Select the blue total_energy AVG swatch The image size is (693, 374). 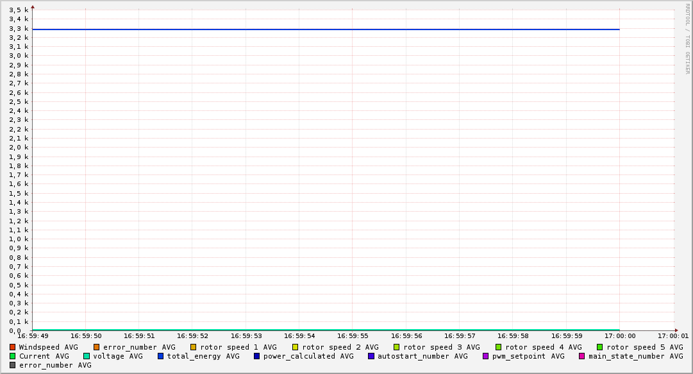[x=161, y=356]
